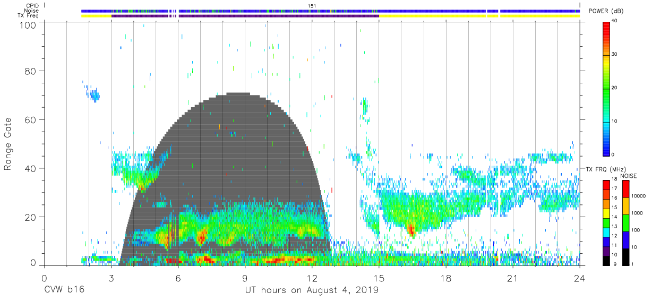The height and width of the screenshot is (301, 652).
Task: Click the 20 tick on Range Gate axis
Action: point(30,217)
